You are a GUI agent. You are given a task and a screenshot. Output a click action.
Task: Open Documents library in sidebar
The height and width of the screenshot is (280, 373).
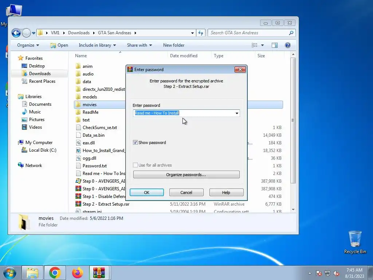pyautogui.click(x=40, y=104)
